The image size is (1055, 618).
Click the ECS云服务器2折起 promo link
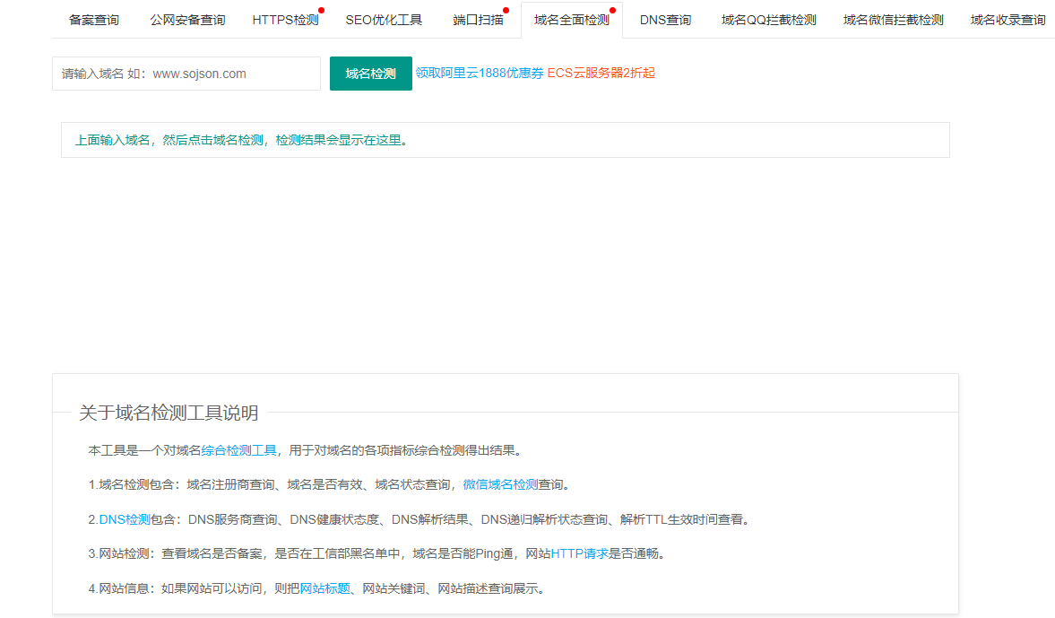point(601,74)
